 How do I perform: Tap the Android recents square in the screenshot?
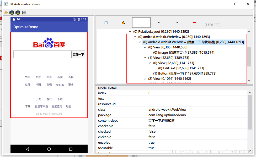tap(71, 149)
